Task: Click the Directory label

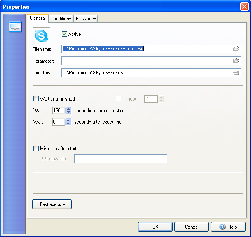Action: tap(42, 73)
